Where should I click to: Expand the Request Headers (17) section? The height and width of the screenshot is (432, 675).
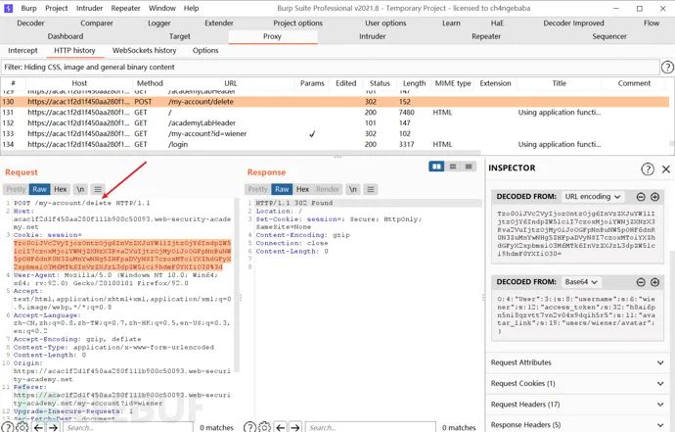click(577, 405)
